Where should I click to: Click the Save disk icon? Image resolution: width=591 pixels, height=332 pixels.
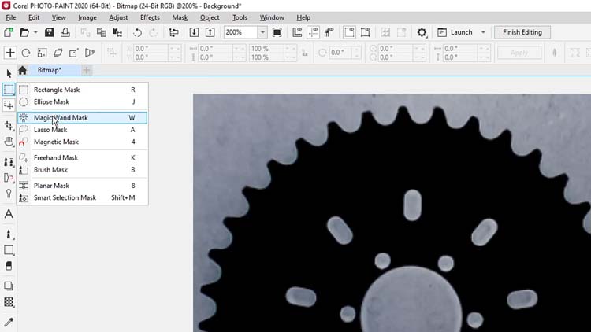[x=49, y=32]
